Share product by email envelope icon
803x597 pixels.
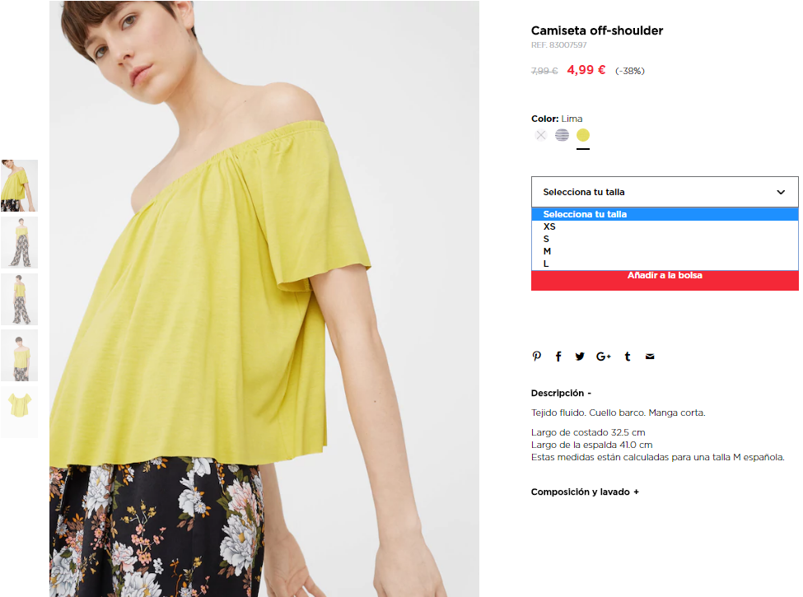(x=650, y=357)
